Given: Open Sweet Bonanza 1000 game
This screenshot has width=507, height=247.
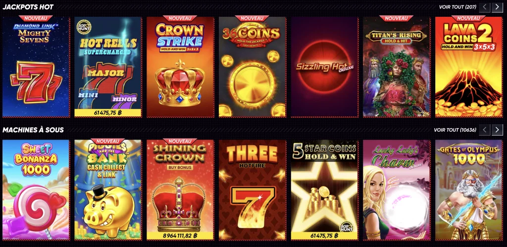Looking at the screenshot, I should (x=36, y=190).
